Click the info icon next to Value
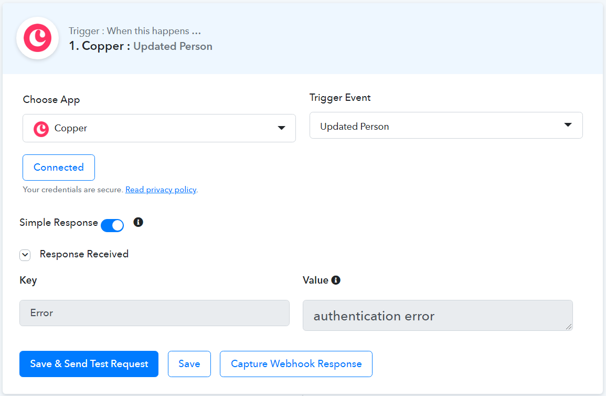Screen dimensions: 606x396 click(x=336, y=280)
